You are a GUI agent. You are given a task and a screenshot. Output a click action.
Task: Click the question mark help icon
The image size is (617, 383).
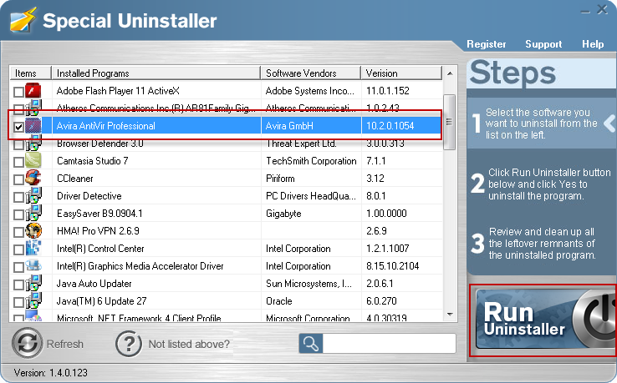click(129, 344)
